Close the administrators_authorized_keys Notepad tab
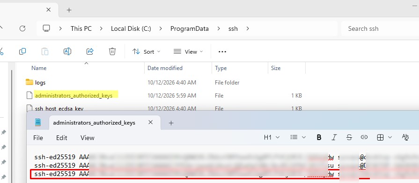This screenshot has width=419, height=183. (x=150, y=122)
